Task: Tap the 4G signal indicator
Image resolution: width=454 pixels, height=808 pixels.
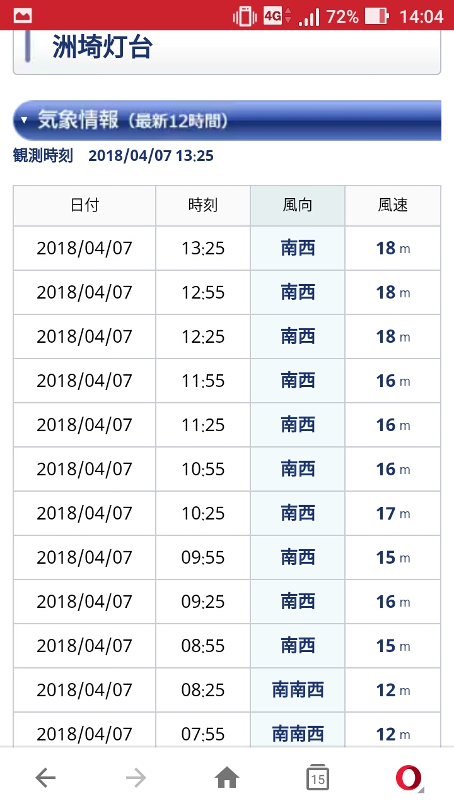Action: (276, 16)
